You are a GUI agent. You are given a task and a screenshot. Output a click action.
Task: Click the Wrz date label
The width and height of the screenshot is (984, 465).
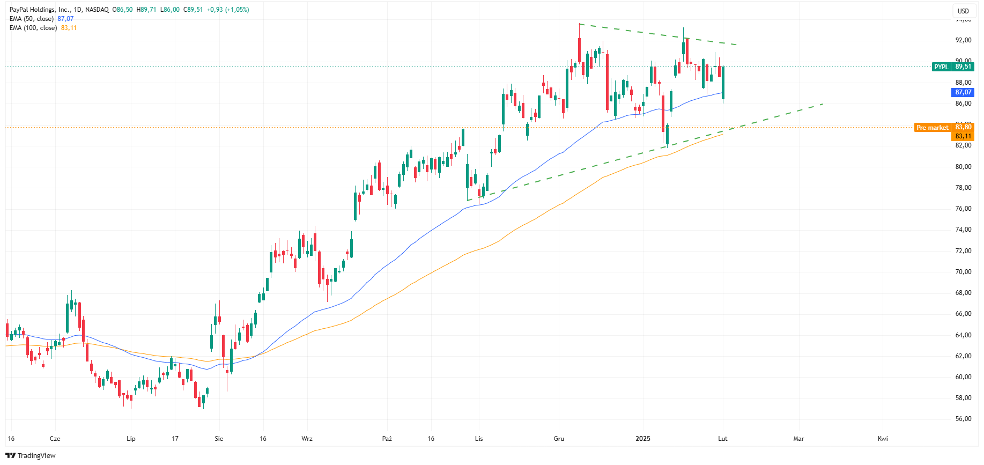click(307, 439)
